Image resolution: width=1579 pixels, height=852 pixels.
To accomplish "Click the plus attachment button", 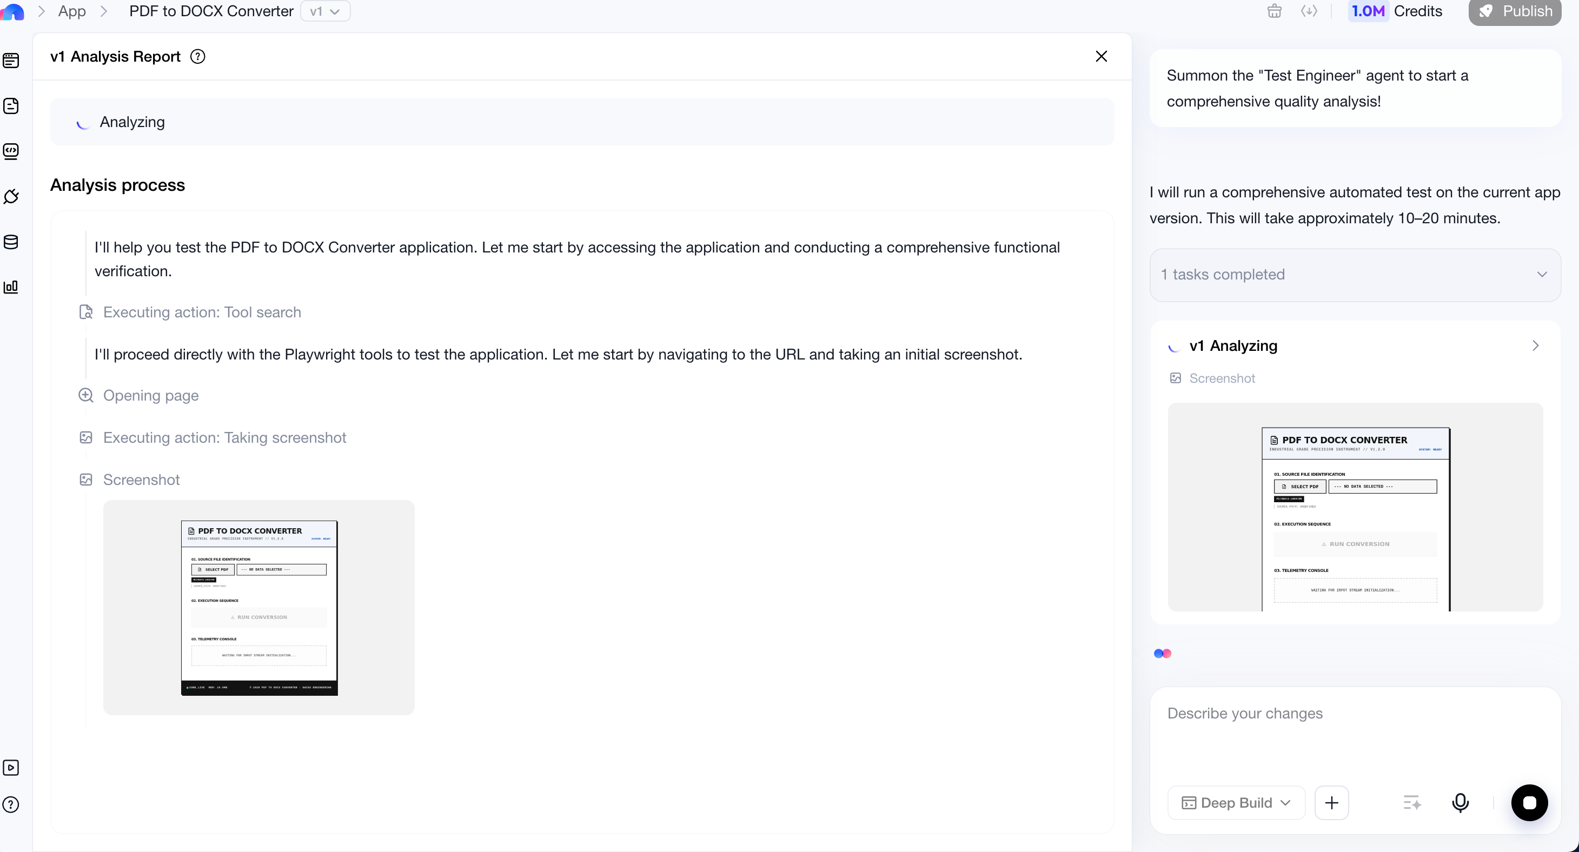I will (1331, 803).
